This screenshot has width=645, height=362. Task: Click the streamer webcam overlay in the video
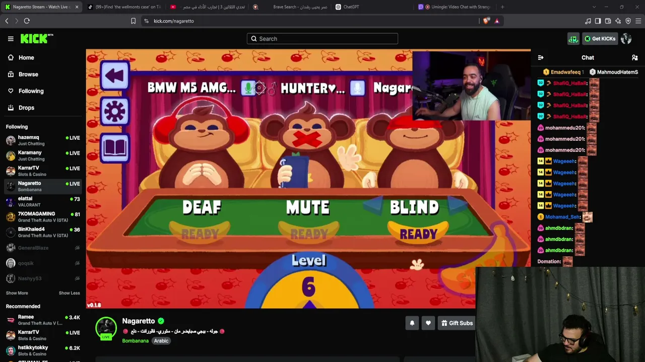471,85
